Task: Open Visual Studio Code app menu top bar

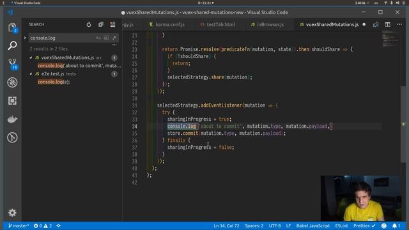Action: (x=26, y=3)
